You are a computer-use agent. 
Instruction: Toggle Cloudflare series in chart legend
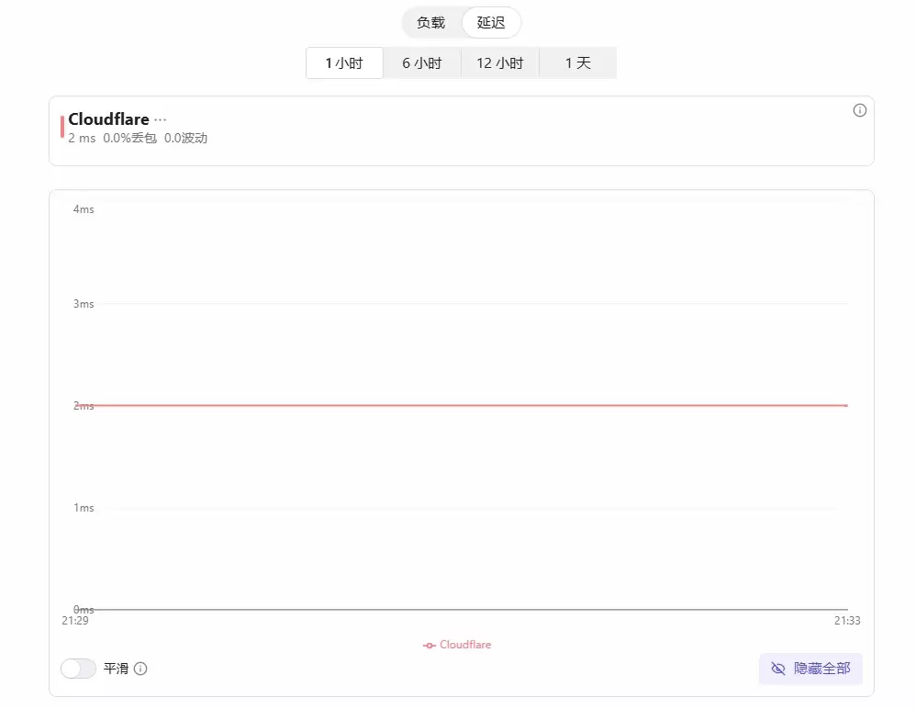tap(457, 645)
